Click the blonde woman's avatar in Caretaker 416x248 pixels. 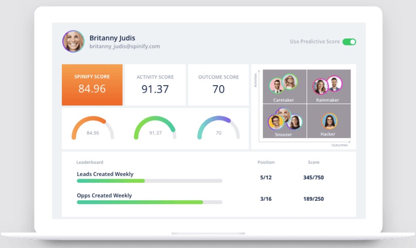289,82
